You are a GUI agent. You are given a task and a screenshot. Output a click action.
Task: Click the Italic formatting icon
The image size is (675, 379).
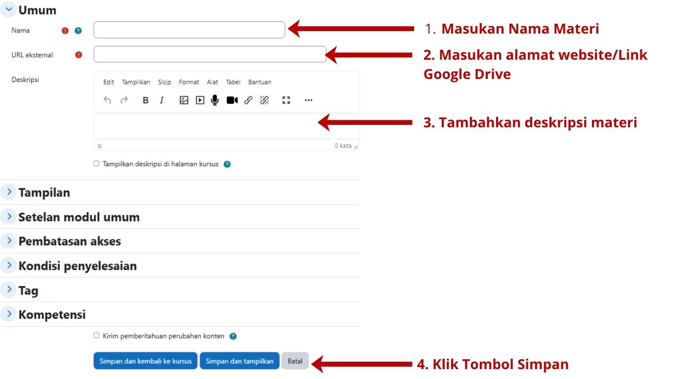162,100
